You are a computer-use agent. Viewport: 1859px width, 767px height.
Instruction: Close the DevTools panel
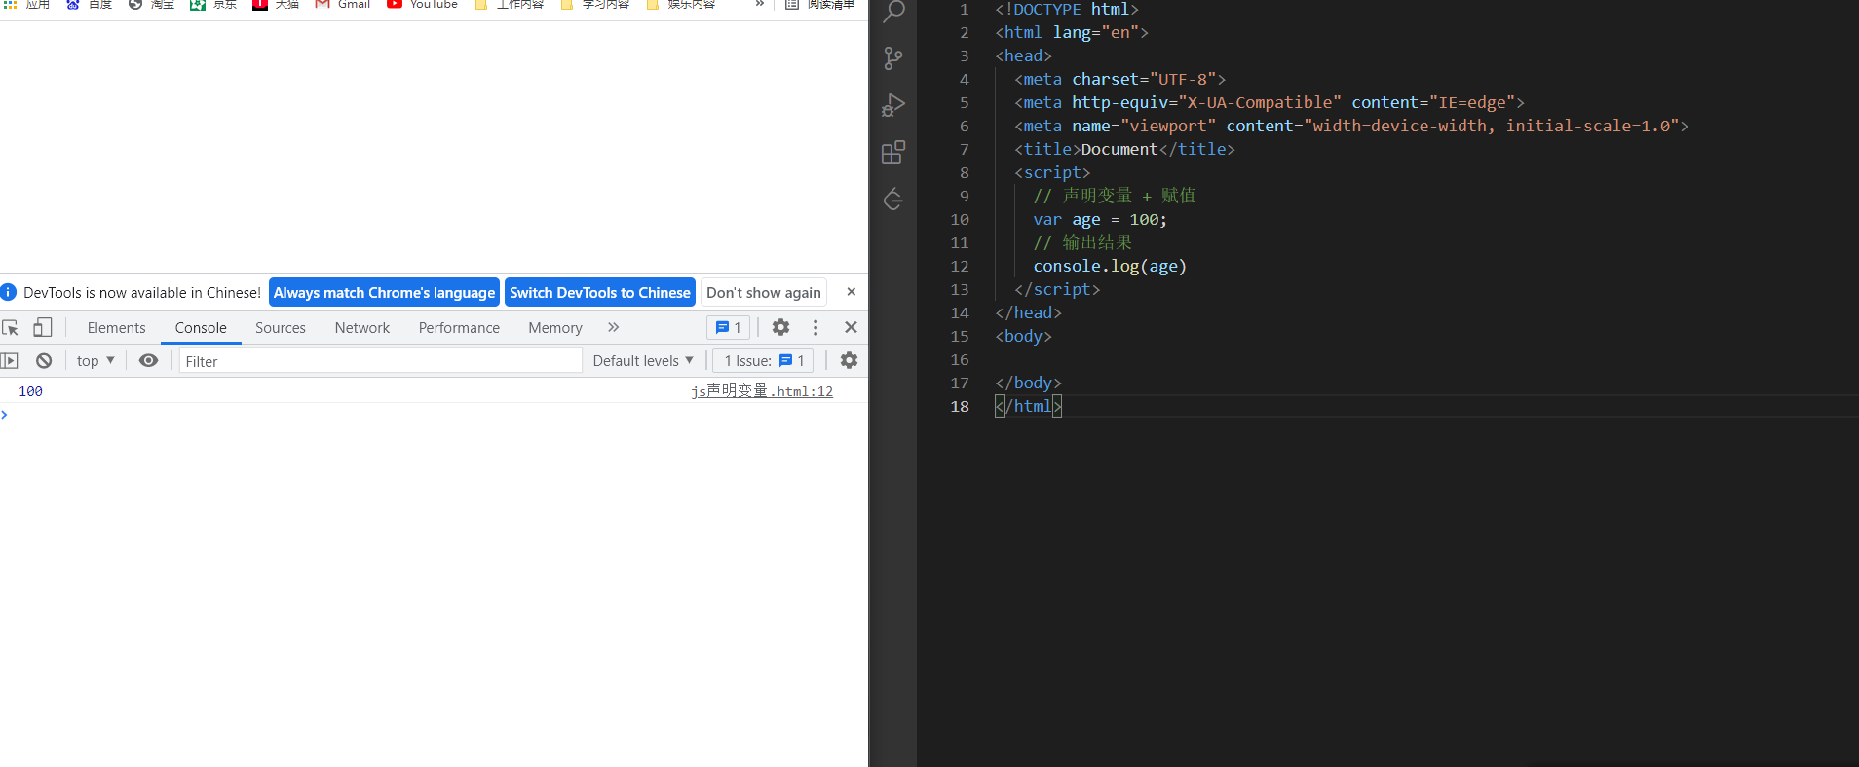[851, 328]
